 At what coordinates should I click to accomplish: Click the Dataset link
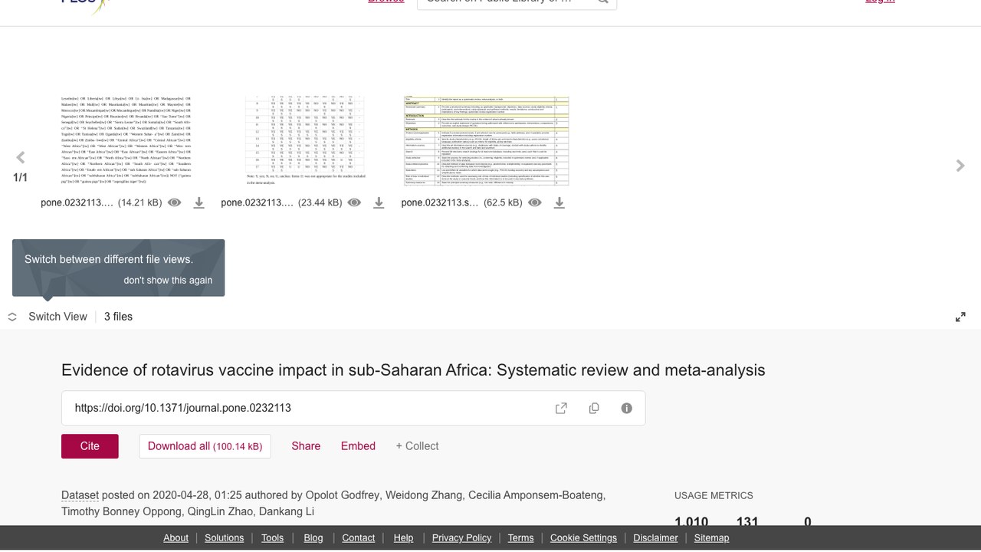(80, 495)
